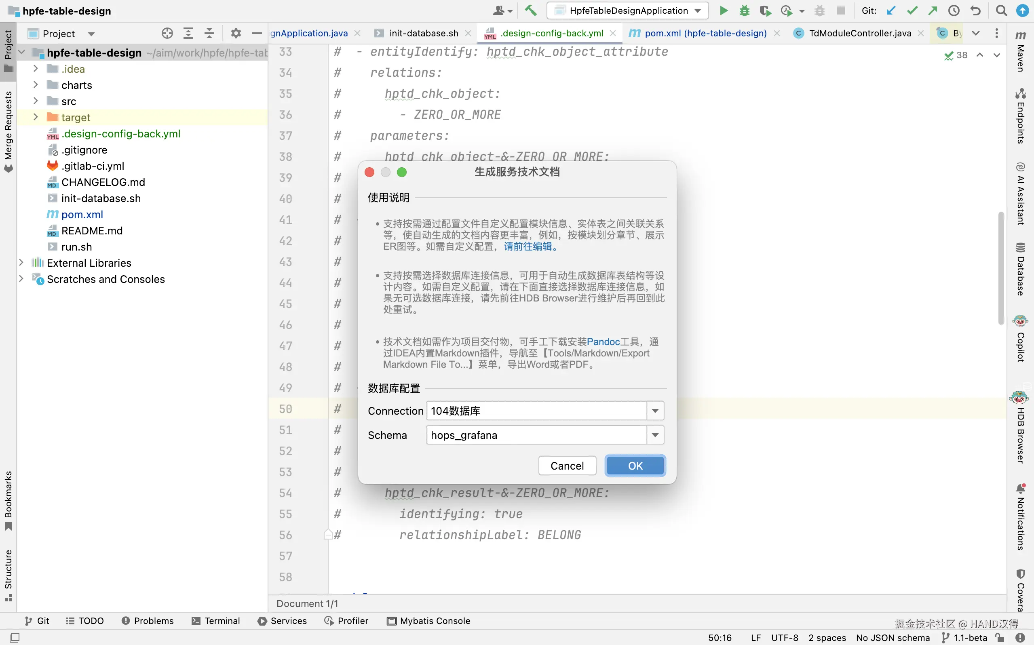Click the Pandoc link in dialog
This screenshot has width=1034, height=645.
[x=603, y=342]
